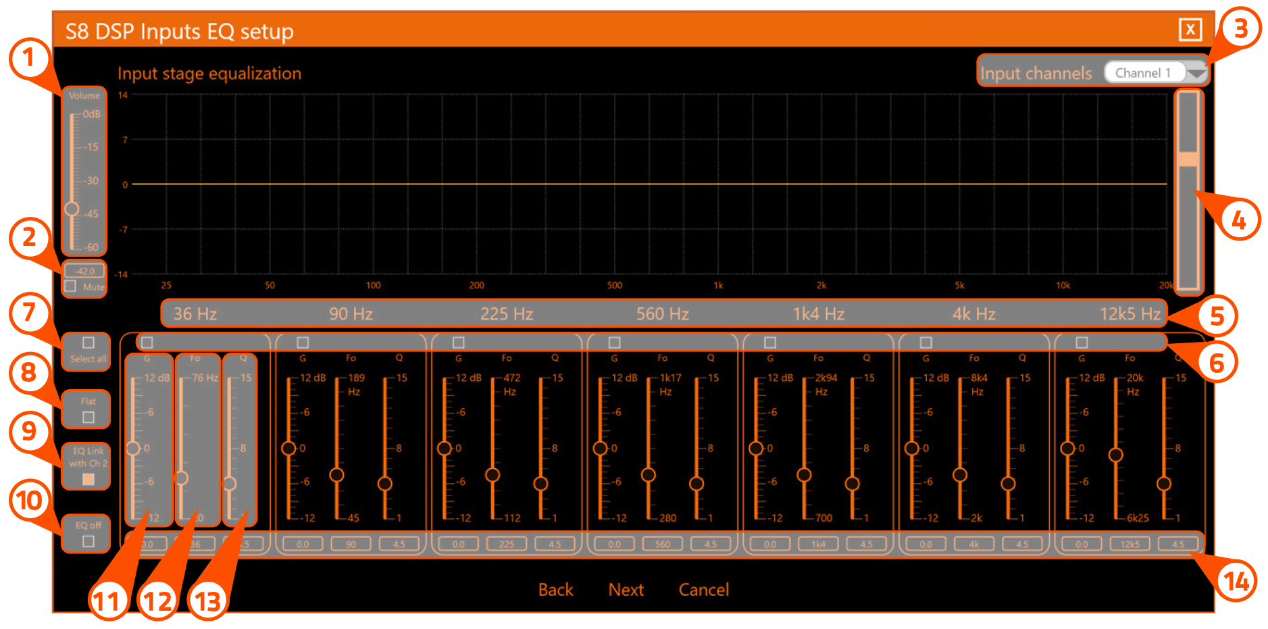Viewport: 1268px width, 629px height.
Task: Cancel the EQ setup
Action: coord(703,589)
